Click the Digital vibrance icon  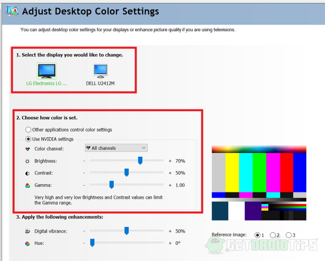(27, 231)
